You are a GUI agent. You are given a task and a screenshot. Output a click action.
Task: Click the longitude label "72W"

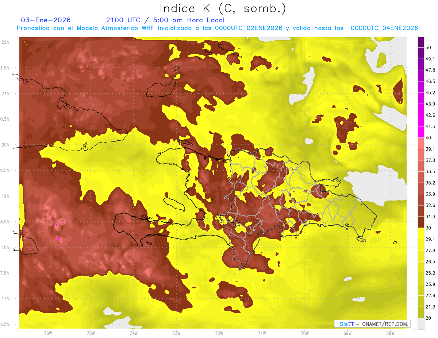point(219,333)
